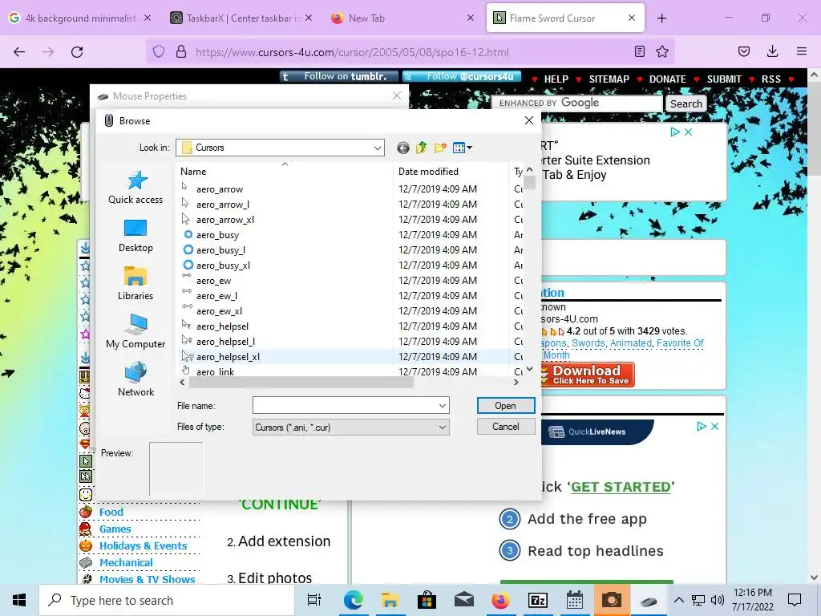Click the browser Back arrow

(19, 52)
